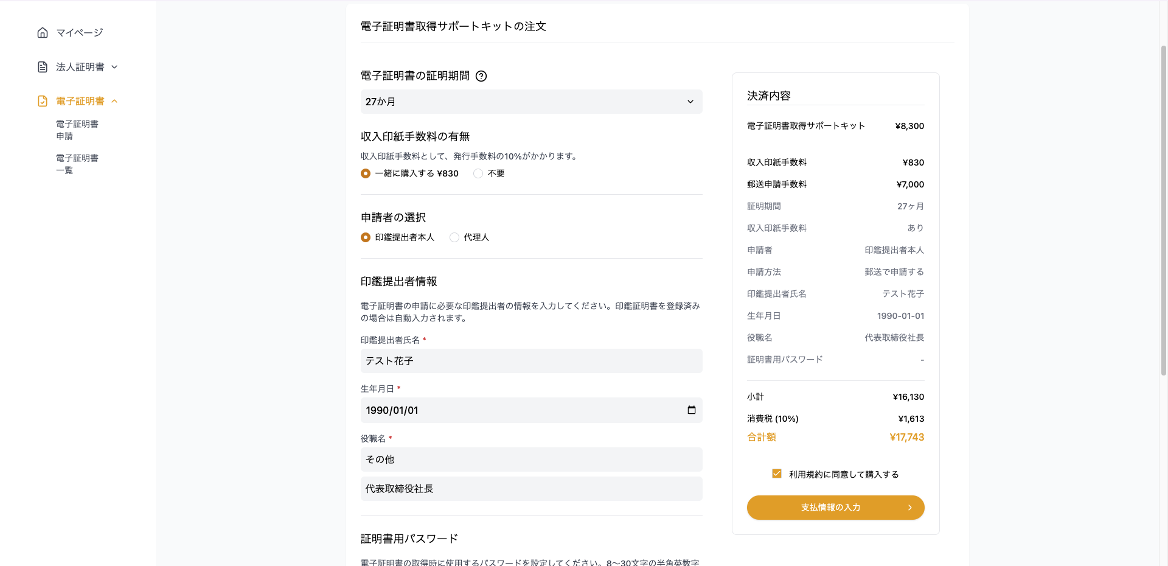Click the 決済内容 heading

769,96
